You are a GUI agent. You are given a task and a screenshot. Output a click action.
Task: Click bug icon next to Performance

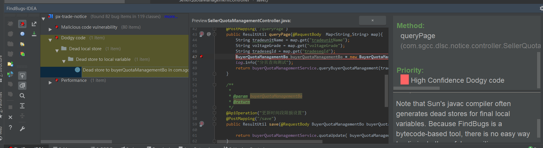click(56, 80)
